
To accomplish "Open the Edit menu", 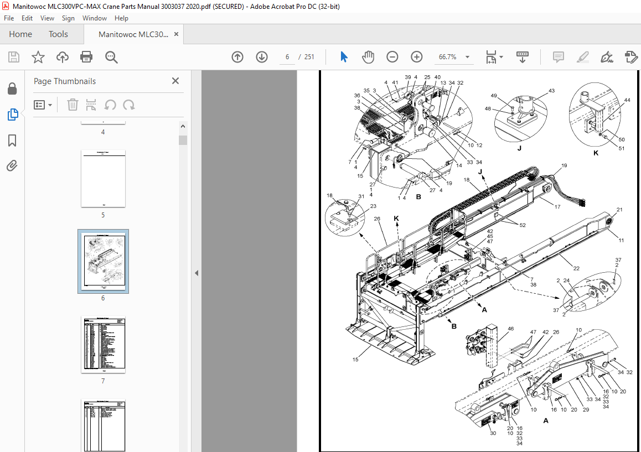I will [x=27, y=18].
